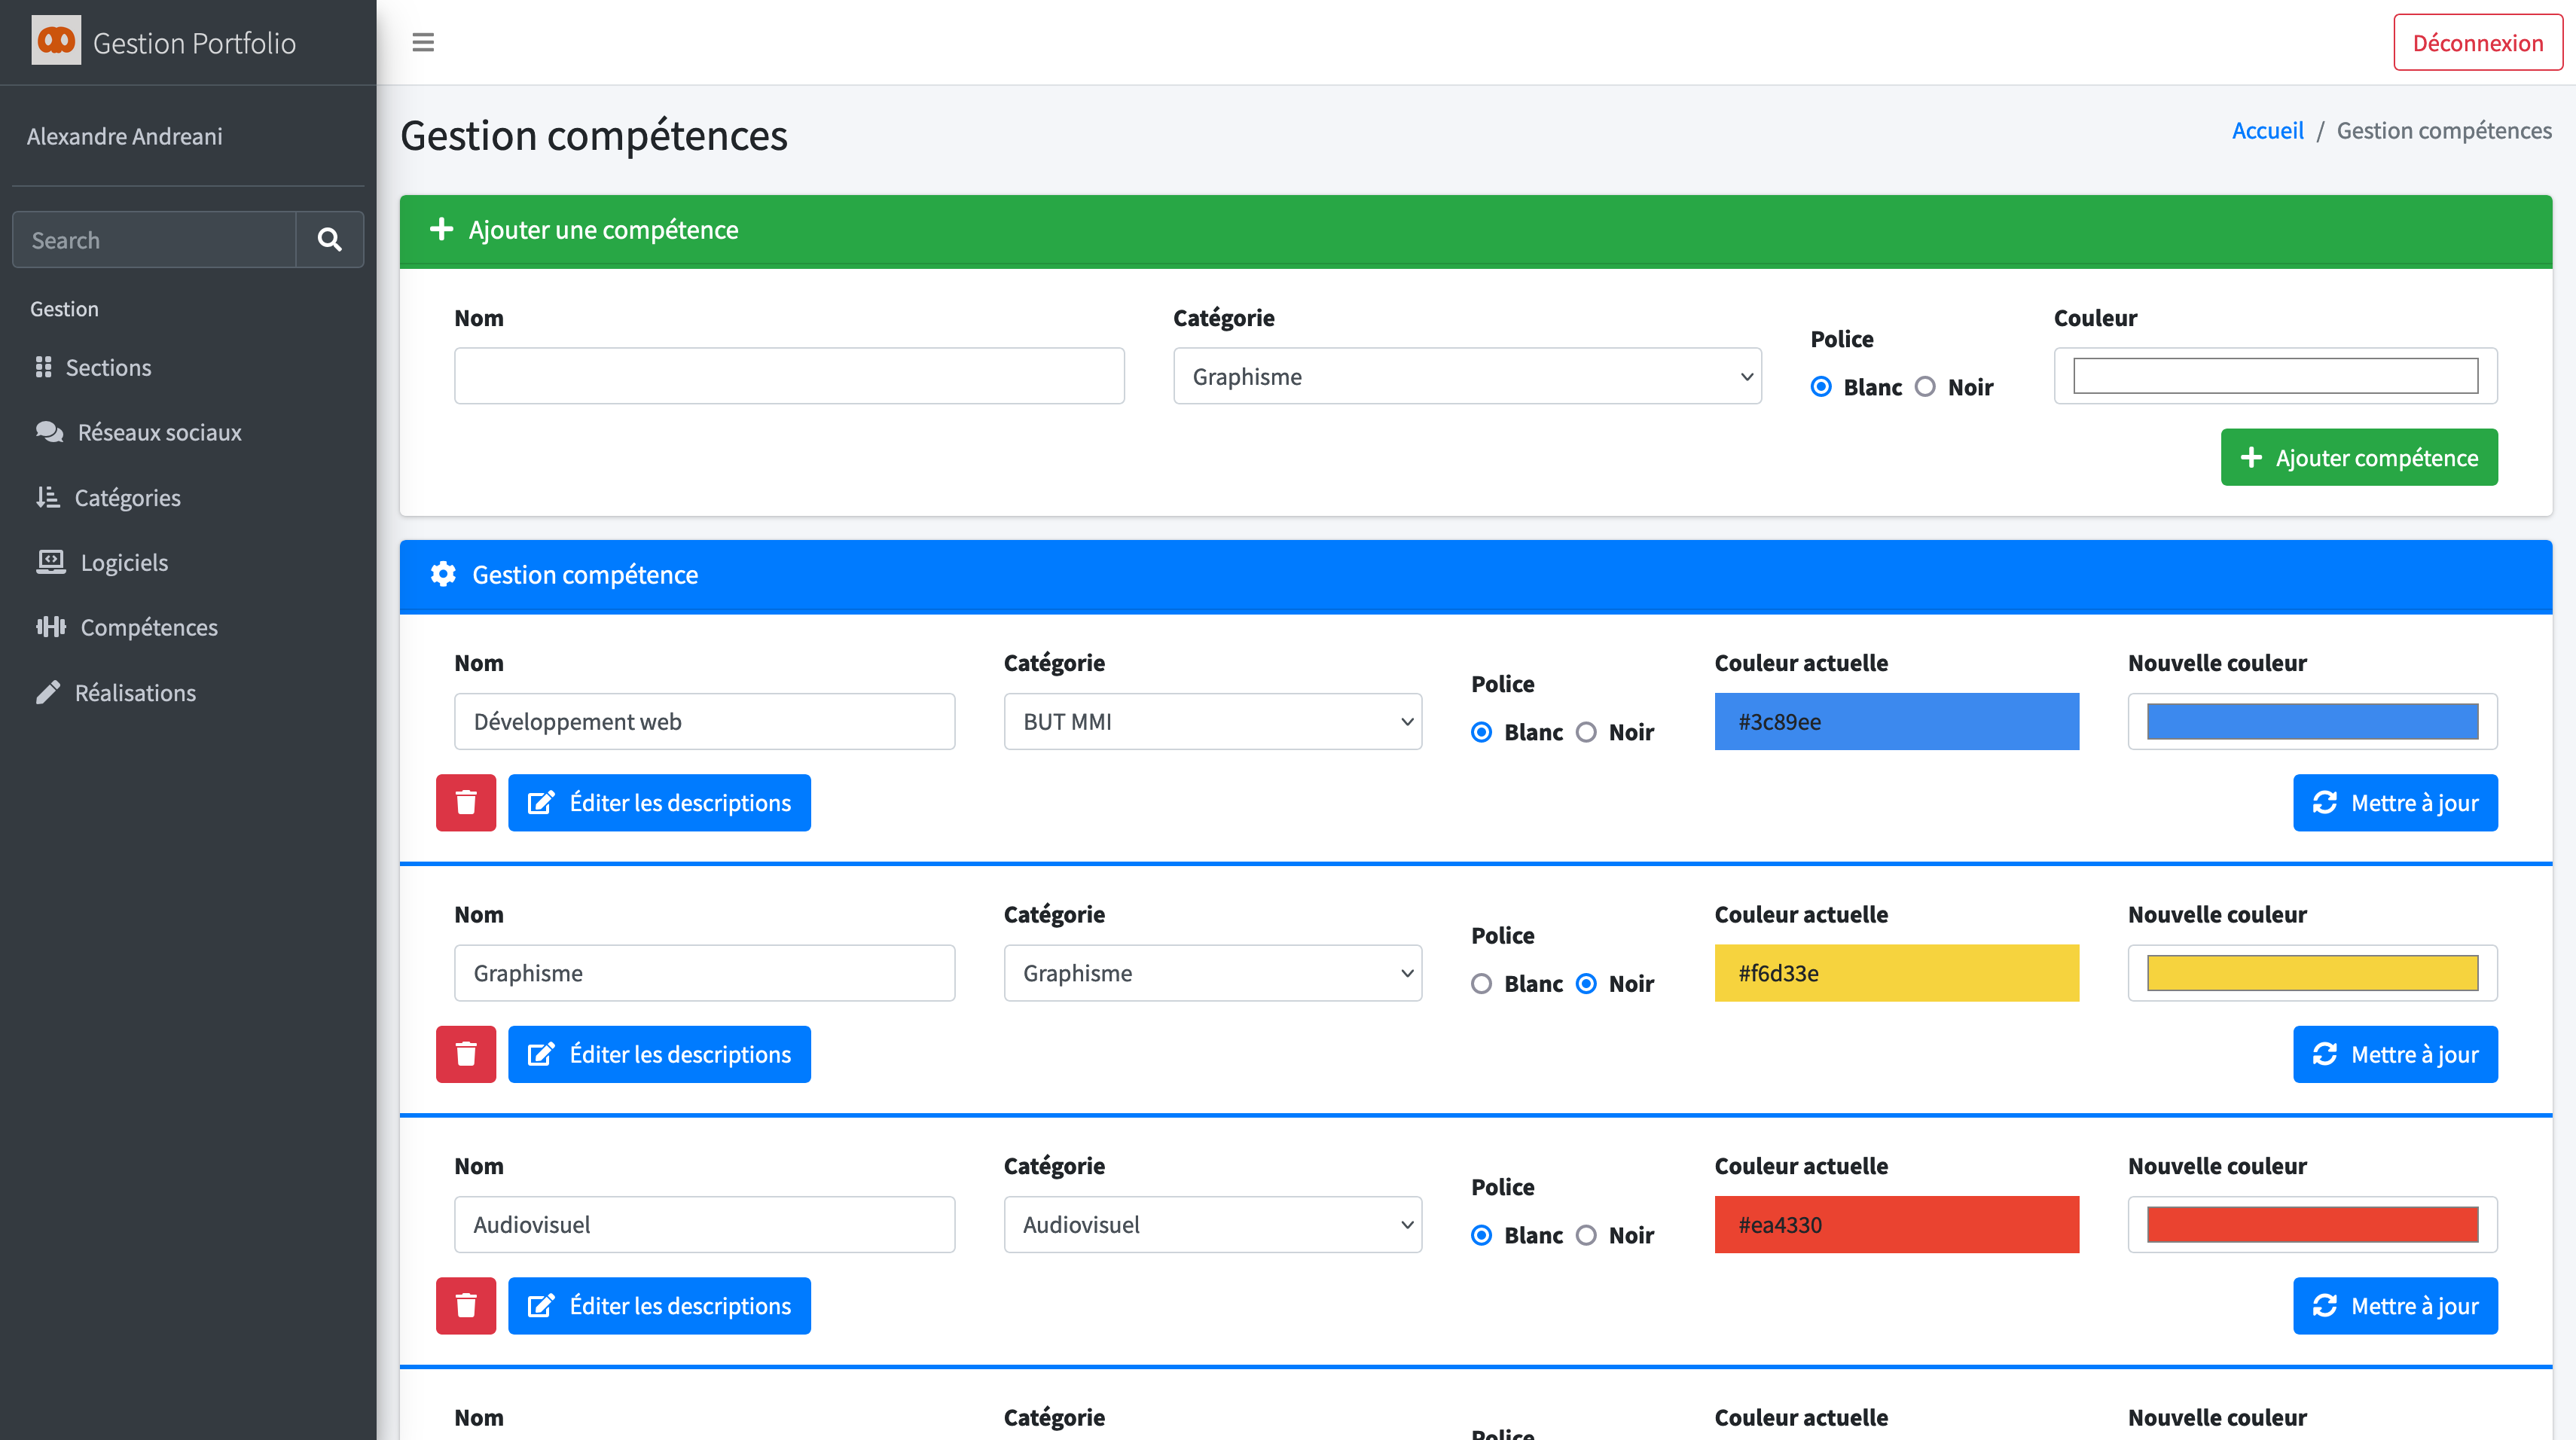Viewport: 2576px width, 1440px height.
Task: Click the sidebar Search field
Action: (154, 240)
